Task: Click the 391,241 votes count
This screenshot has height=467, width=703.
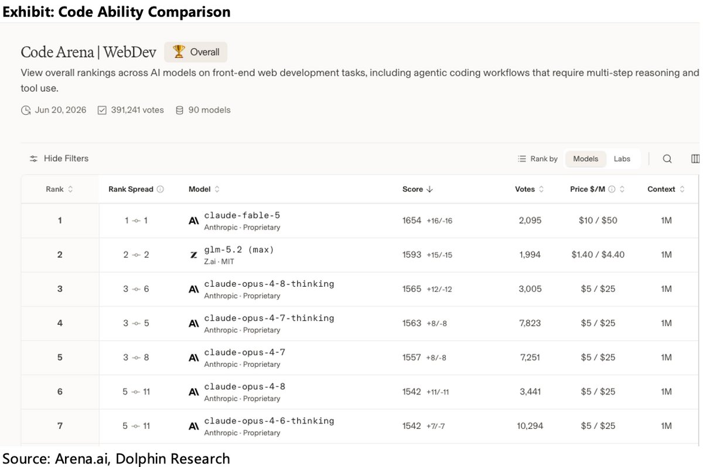Action: click(137, 110)
